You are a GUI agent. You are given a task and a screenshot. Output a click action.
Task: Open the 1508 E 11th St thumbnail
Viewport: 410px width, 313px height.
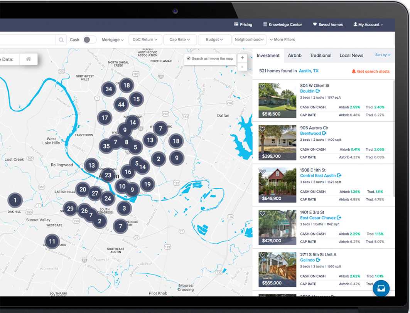(277, 185)
